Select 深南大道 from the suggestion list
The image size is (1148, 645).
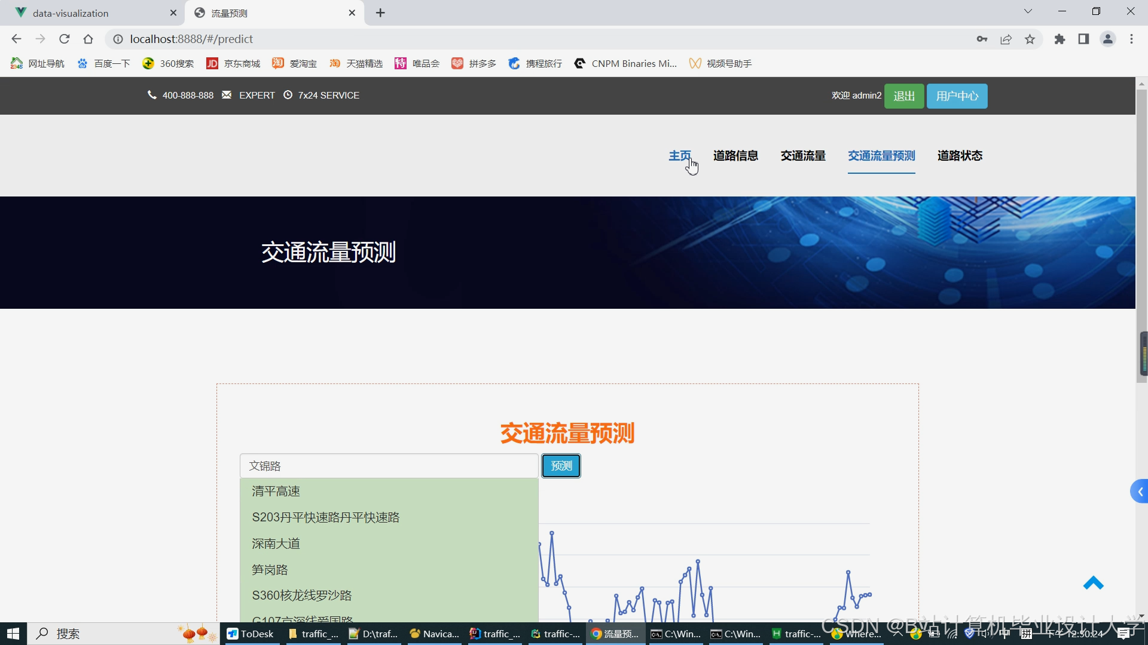[275, 543]
